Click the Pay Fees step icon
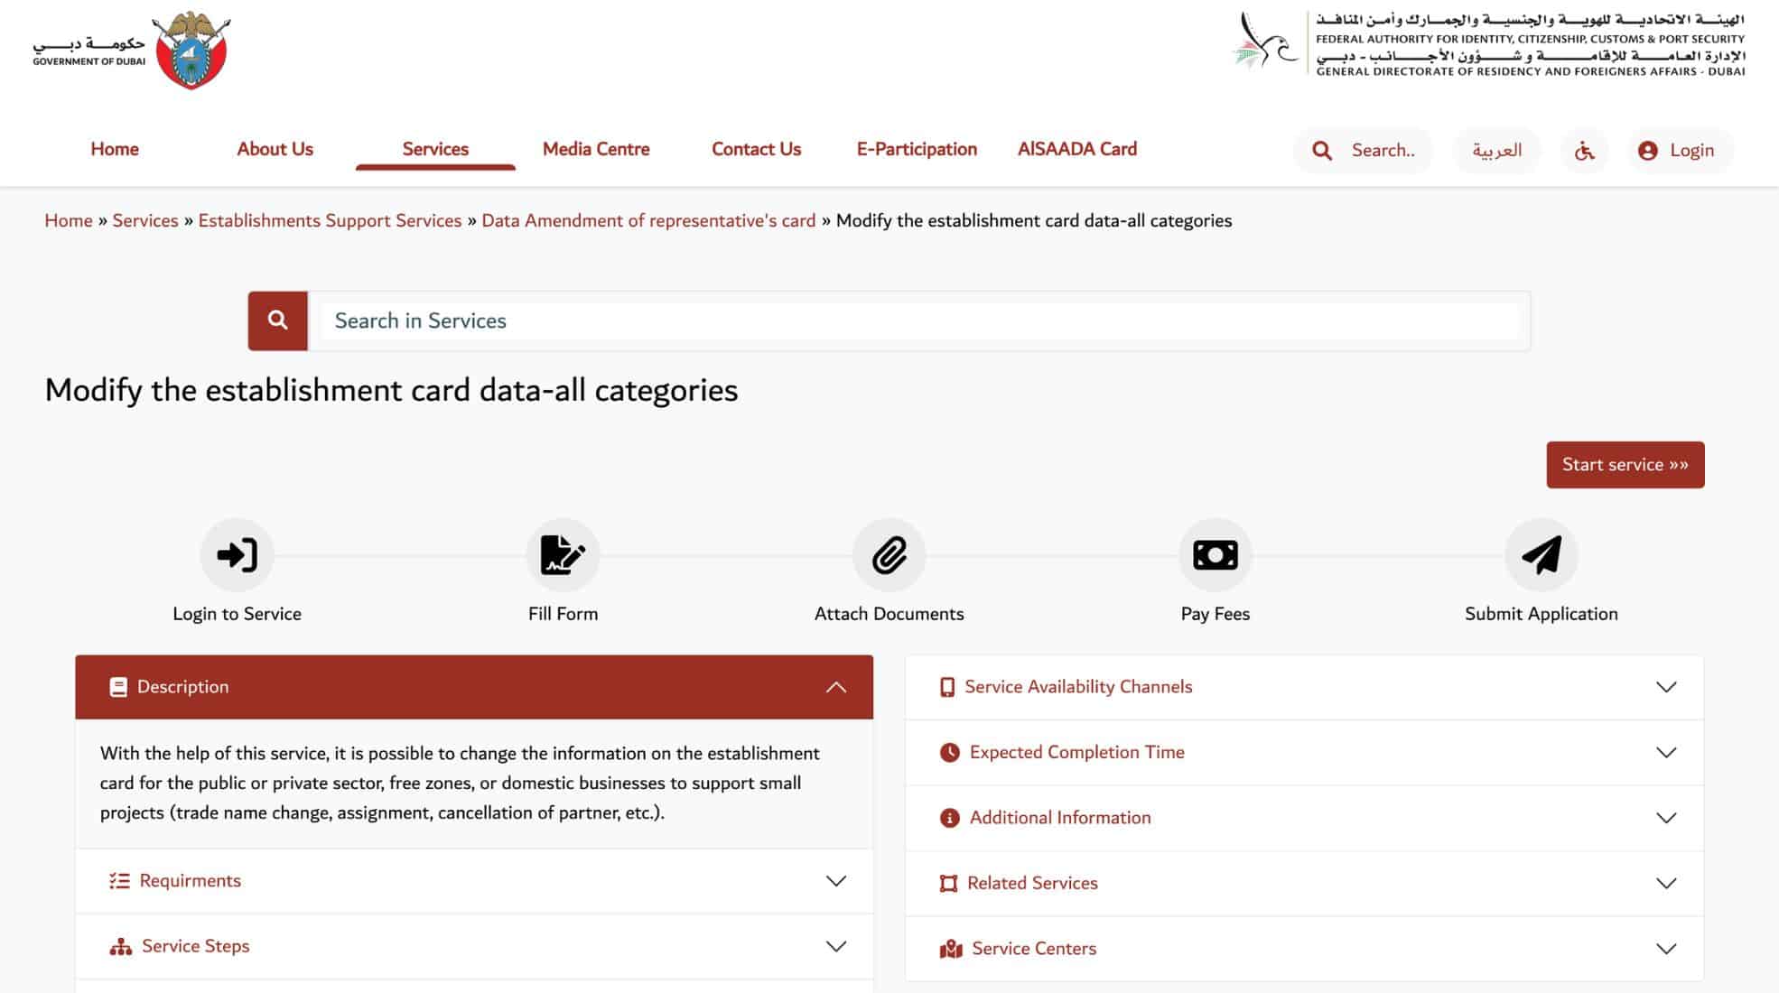 [1215, 555]
